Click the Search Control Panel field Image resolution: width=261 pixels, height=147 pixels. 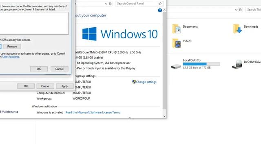[x=139, y=4]
